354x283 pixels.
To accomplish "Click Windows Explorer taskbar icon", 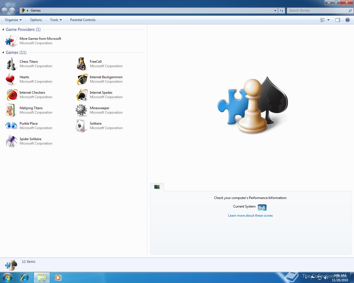I will point(42,277).
